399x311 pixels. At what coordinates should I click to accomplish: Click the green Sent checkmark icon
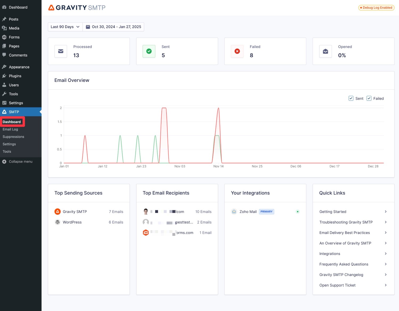click(149, 51)
